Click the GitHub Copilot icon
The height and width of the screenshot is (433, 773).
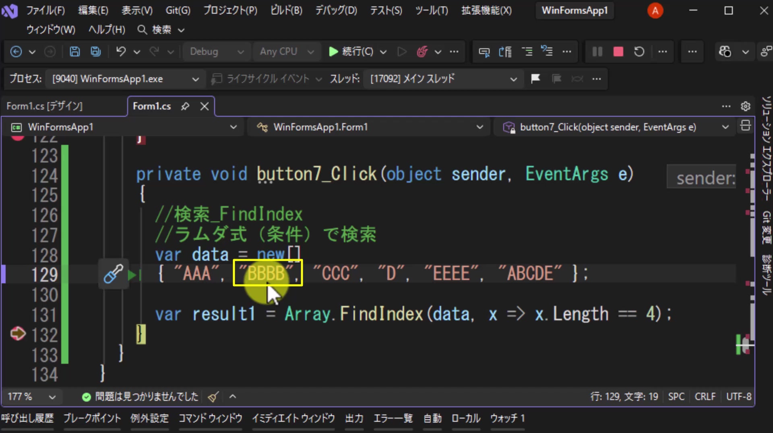(725, 52)
